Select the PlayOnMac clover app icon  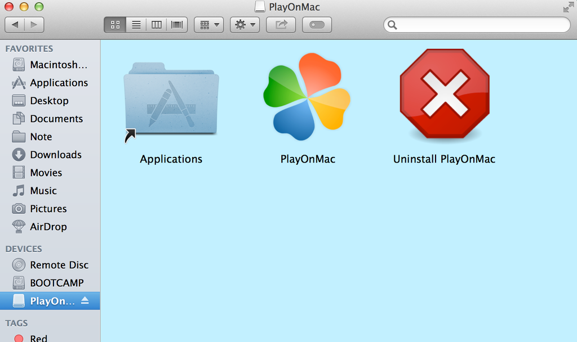[307, 97]
